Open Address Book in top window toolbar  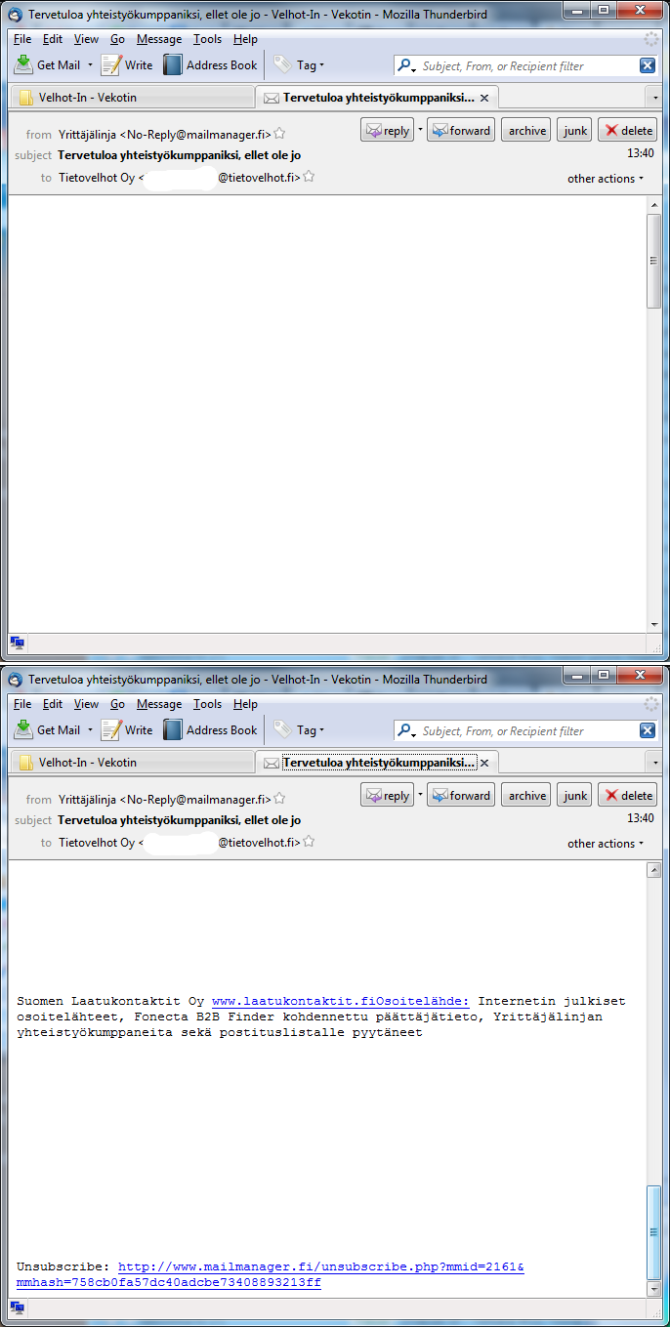pyautogui.click(x=210, y=65)
